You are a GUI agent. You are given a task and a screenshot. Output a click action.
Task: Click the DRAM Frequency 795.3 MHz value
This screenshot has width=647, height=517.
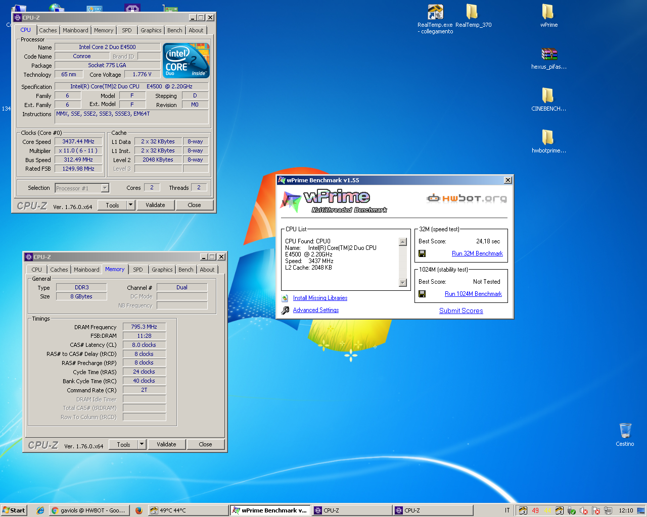(144, 327)
